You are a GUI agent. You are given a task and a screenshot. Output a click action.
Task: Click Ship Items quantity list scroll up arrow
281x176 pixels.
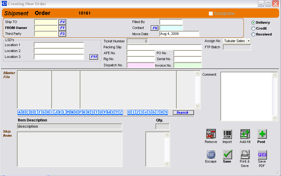point(167,135)
